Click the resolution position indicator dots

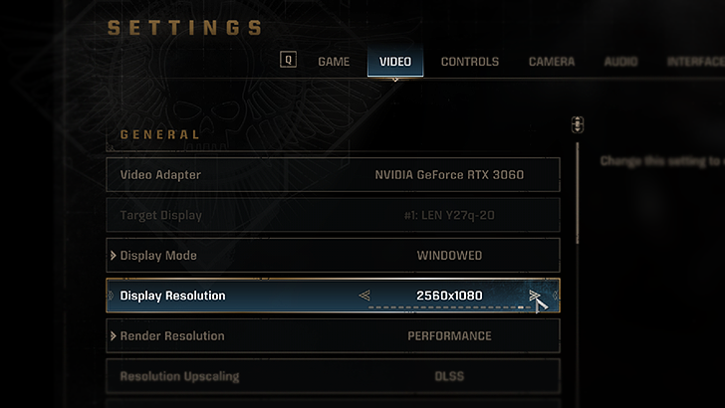448,308
